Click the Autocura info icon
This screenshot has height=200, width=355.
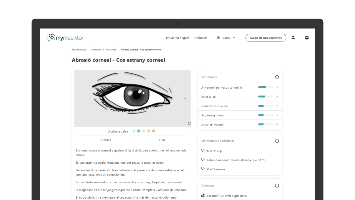[277, 186]
